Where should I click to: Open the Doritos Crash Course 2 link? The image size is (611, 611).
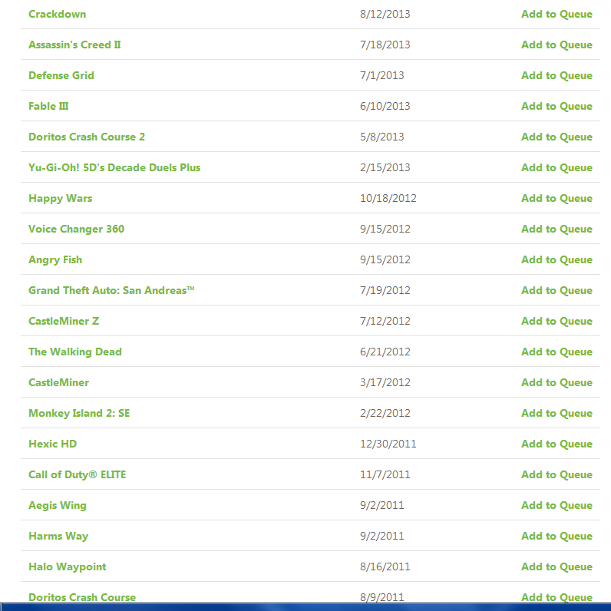[x=87, y=137]
